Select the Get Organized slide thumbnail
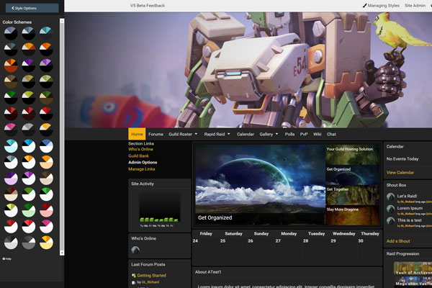432x288 pixels. coord(352,175)
